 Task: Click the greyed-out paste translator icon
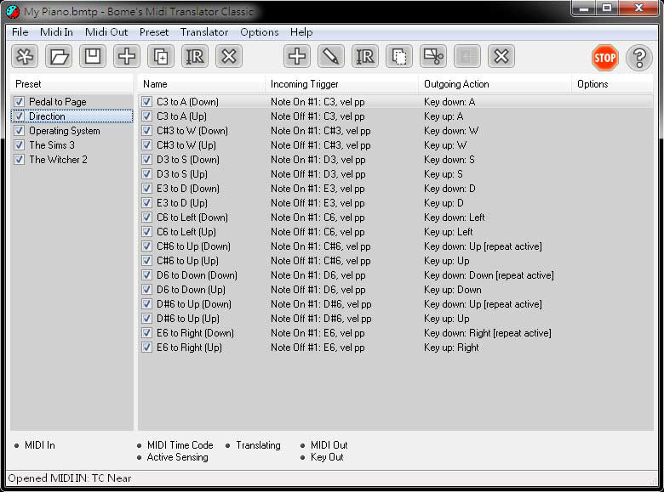(x=467, y=56)
